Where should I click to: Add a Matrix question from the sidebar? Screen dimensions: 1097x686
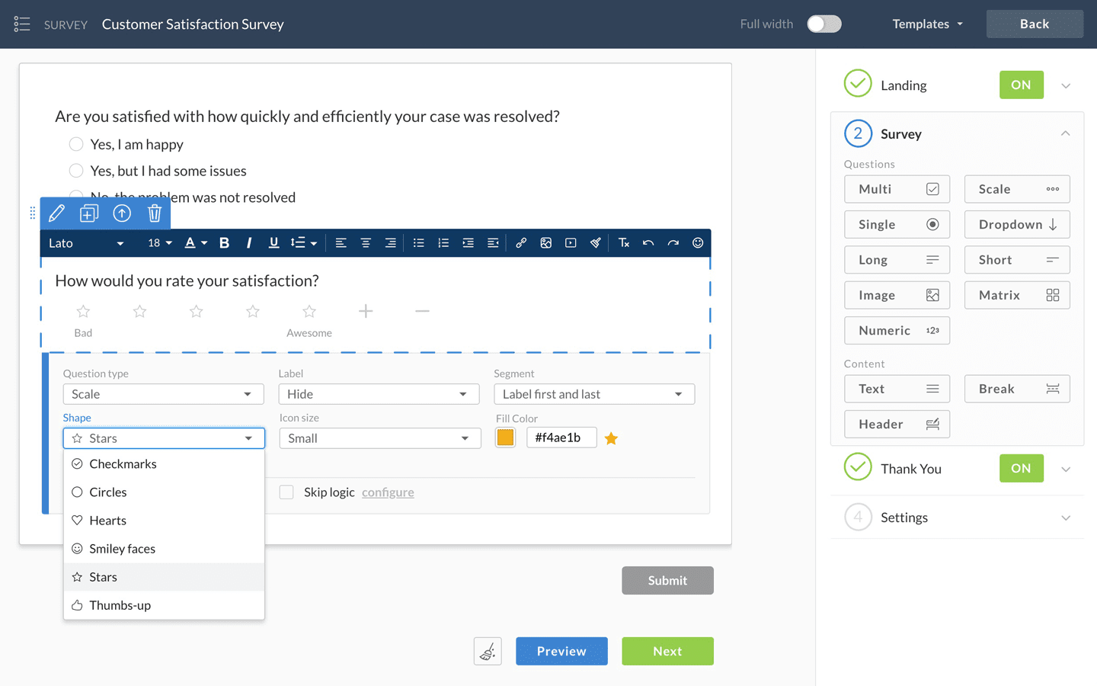1017,295
